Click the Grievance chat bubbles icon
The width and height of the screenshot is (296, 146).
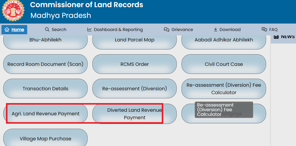[167, 29]
